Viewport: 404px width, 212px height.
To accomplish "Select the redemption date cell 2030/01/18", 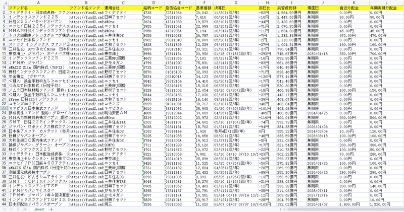I will (323, 53).
